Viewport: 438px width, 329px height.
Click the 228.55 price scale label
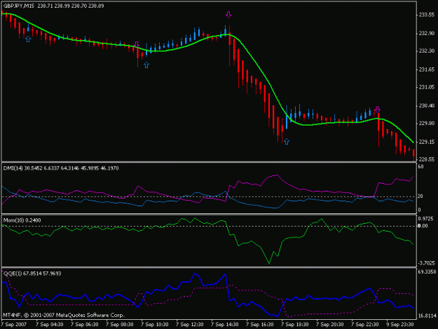point(427,159)
